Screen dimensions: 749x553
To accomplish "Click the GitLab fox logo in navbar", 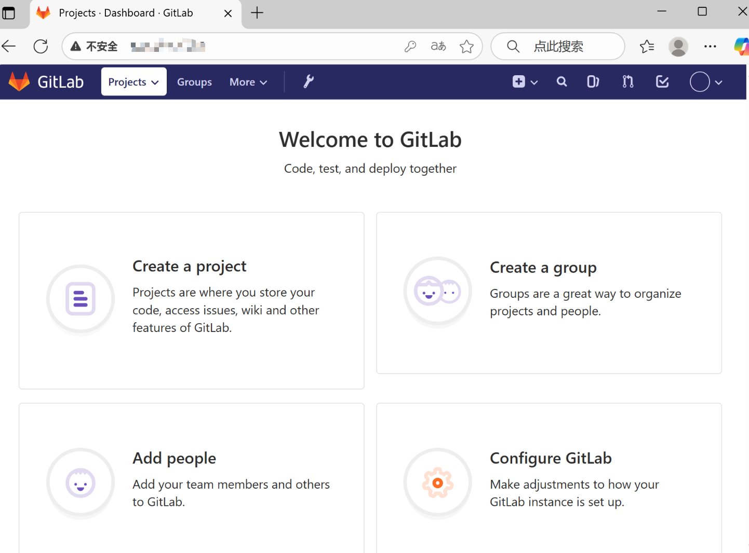I will point(20,81).
